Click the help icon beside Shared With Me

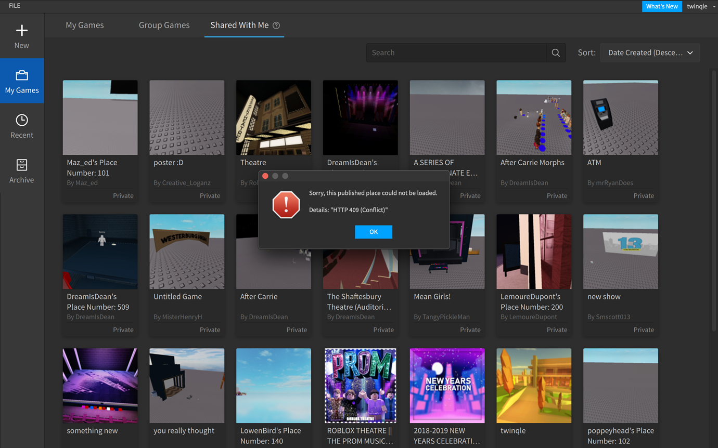pyautogui.click(x=276, y=25)
